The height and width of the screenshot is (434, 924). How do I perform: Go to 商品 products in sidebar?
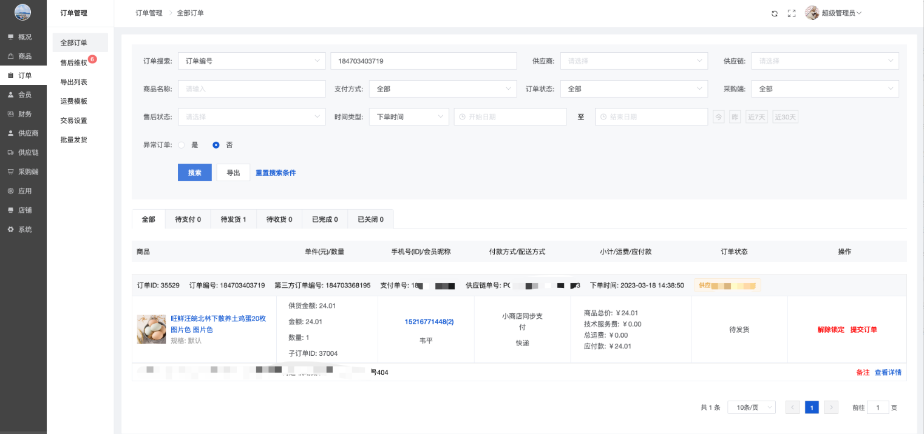24,56
